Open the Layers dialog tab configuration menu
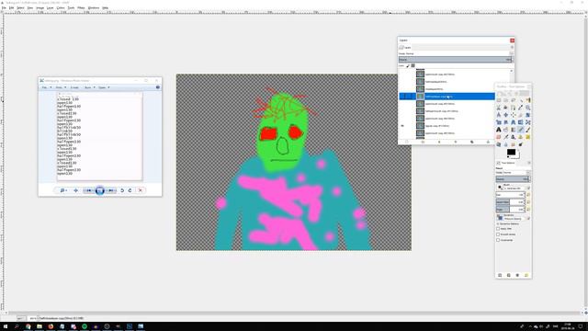 pos(512,47)
